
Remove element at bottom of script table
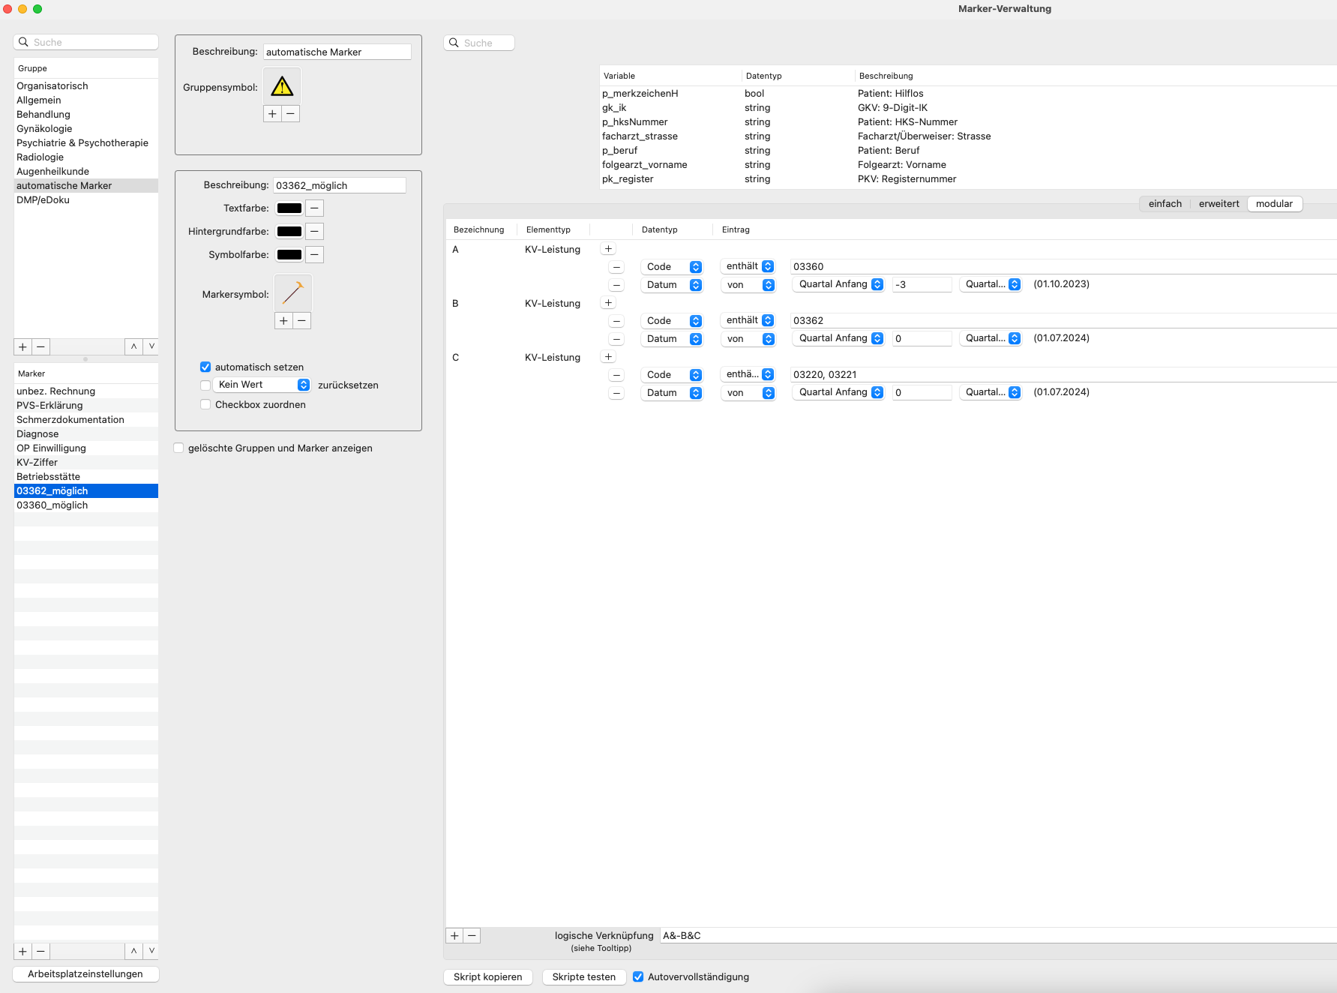(x=472, y=935)
